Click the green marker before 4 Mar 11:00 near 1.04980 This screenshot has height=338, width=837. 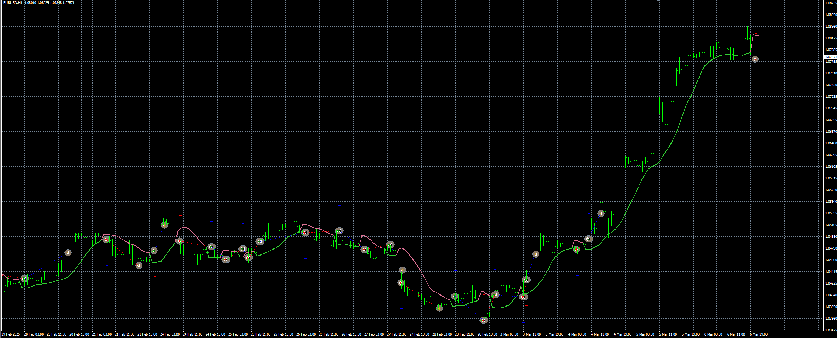tap(589, 239)
